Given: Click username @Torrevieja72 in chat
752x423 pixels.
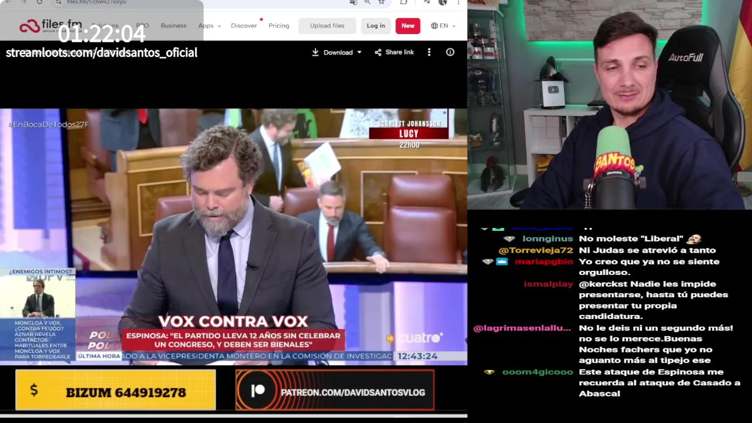Looking at the screenshot, I should point(536,250).
